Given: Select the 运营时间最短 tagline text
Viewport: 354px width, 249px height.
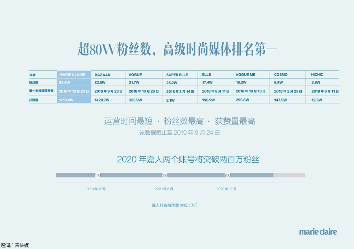Looking at the screenshot, I should pyautogui.click(x=128, y=121).
